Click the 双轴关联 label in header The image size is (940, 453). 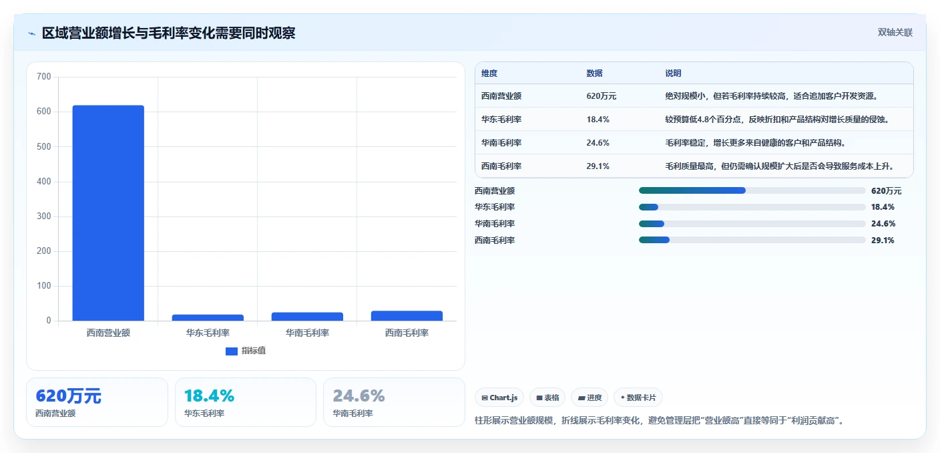tap(895, 33)
